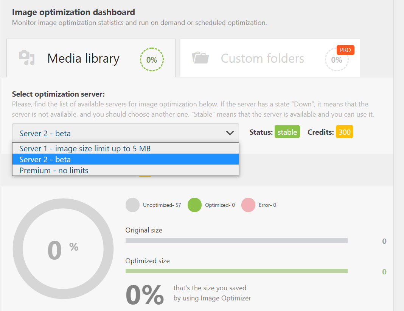Click the Media library 0% progress circle
Screen dimensions: 404x311
tap(152, 60)
